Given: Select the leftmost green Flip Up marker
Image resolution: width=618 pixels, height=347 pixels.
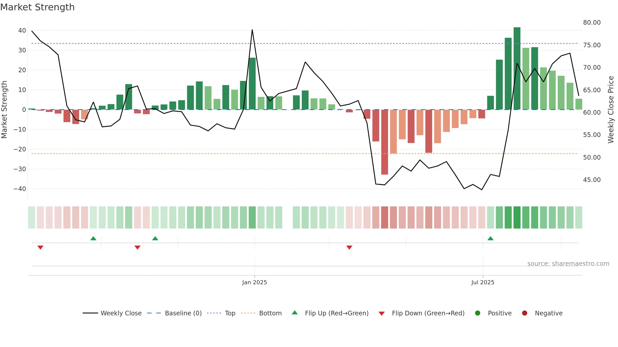Looking at the screenshot, I should point(93,238).
